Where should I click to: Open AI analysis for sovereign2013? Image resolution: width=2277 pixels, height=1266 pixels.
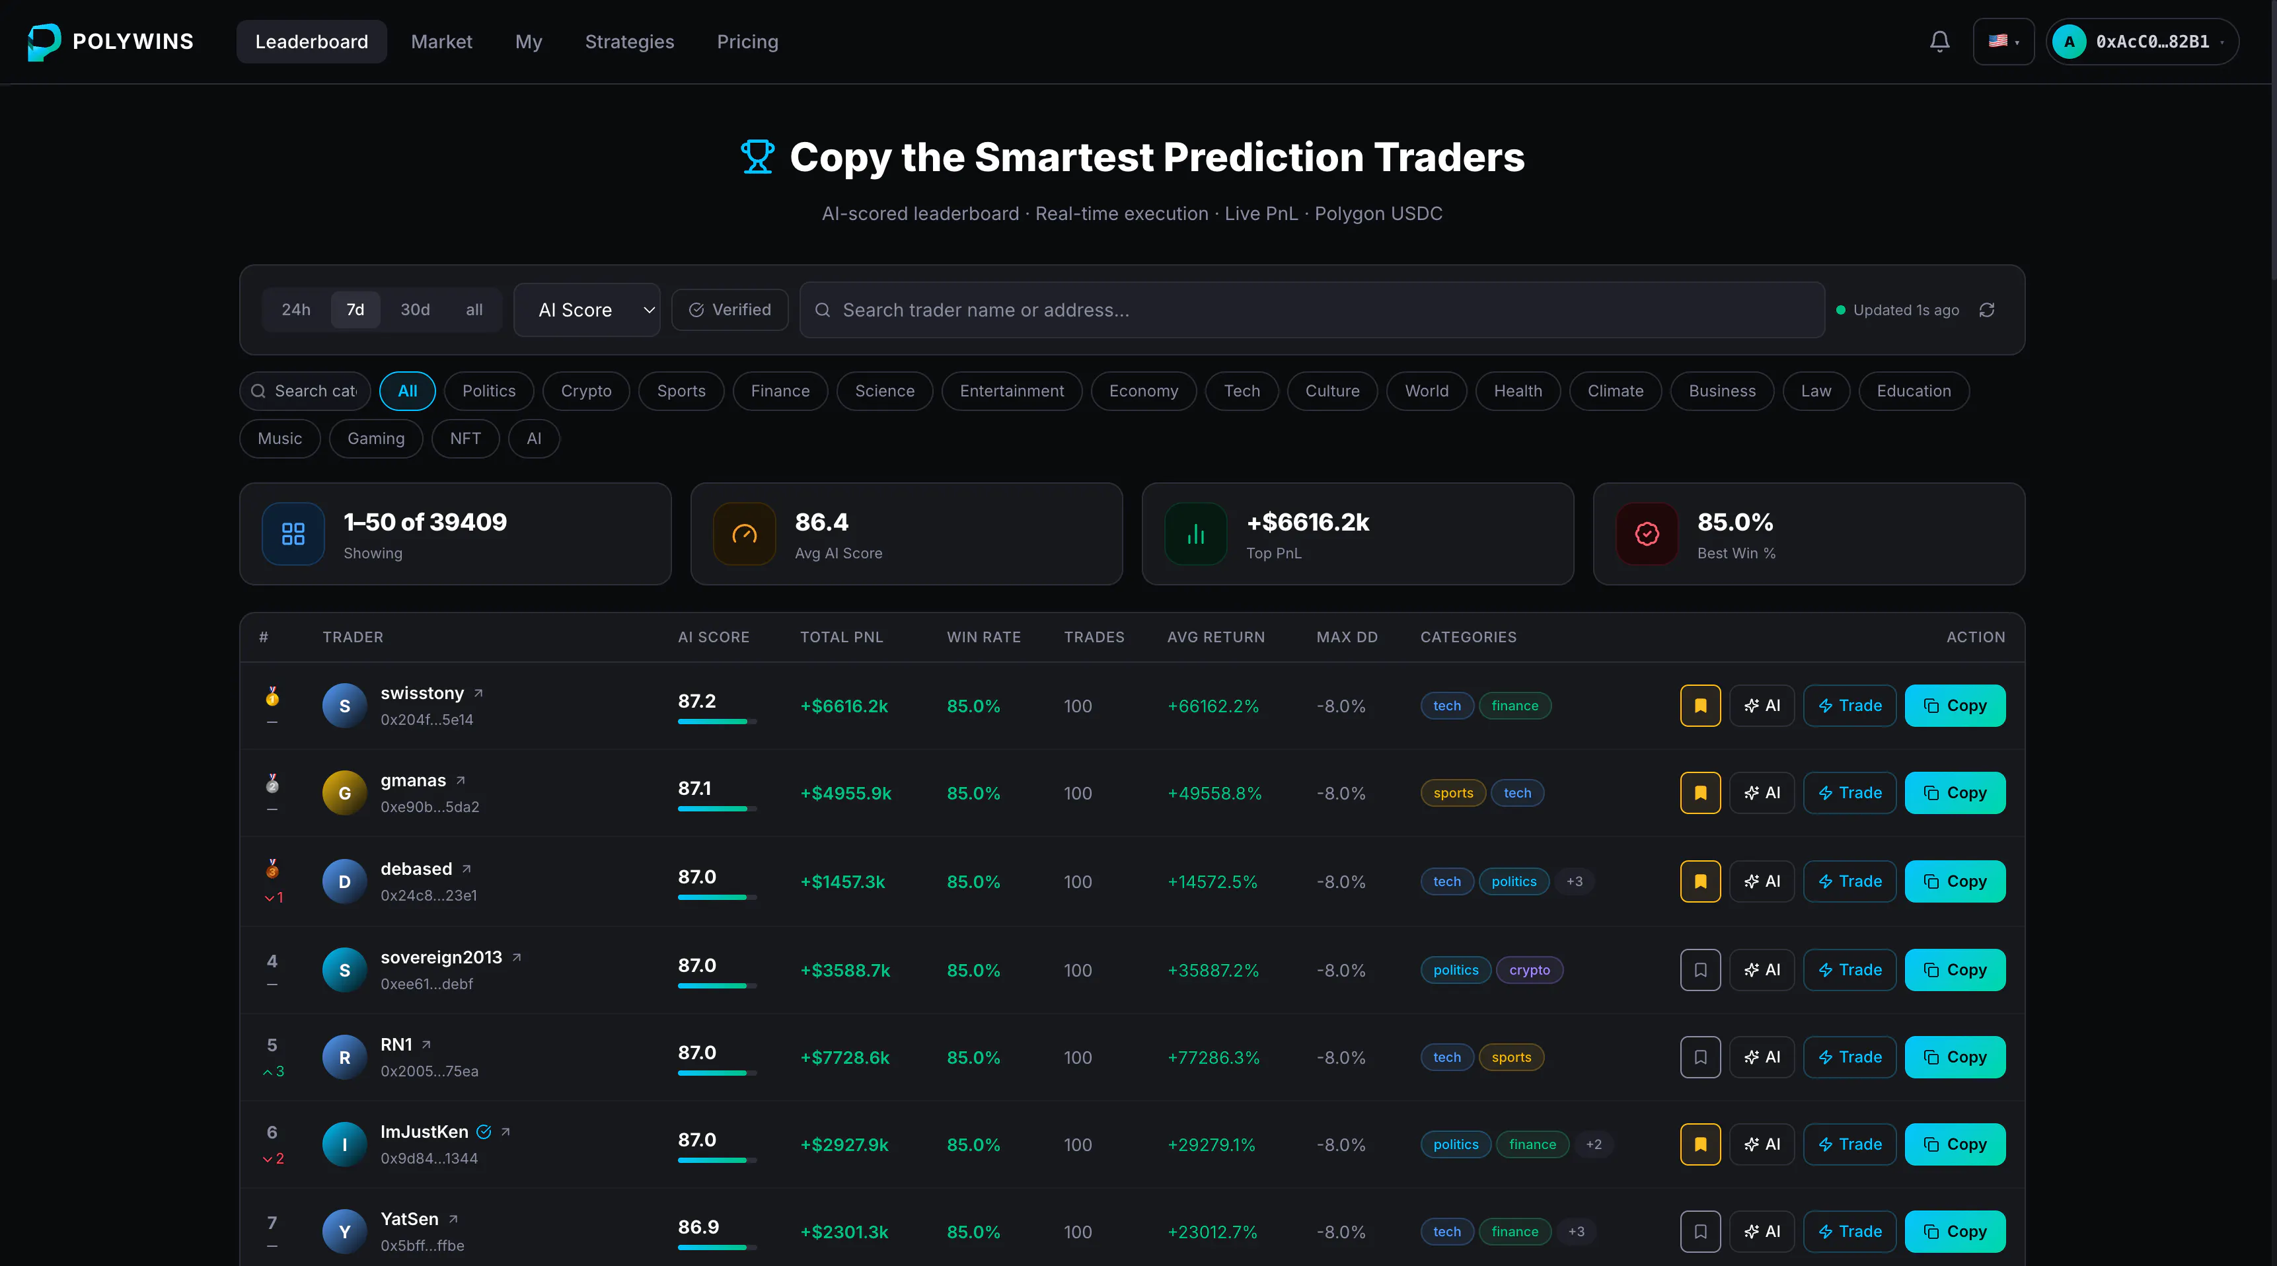click(x=1762, y=970)
